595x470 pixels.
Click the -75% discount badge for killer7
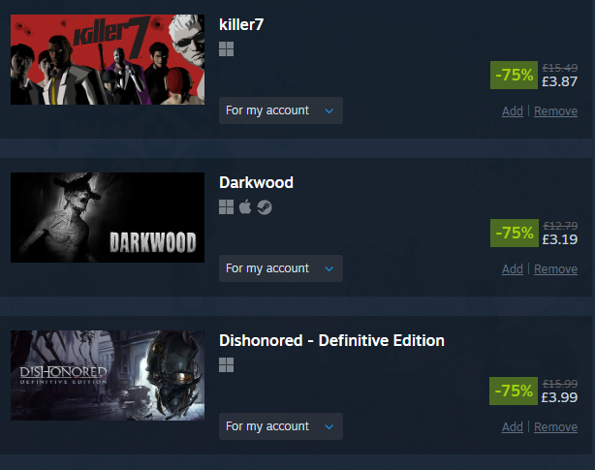514,76
